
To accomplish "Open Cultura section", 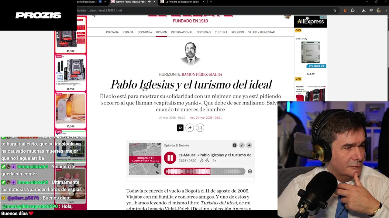I will 221,32.
